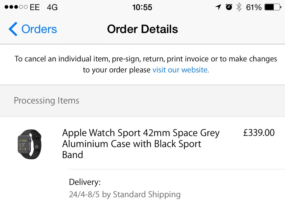Select the Processing Items section header

46,101
